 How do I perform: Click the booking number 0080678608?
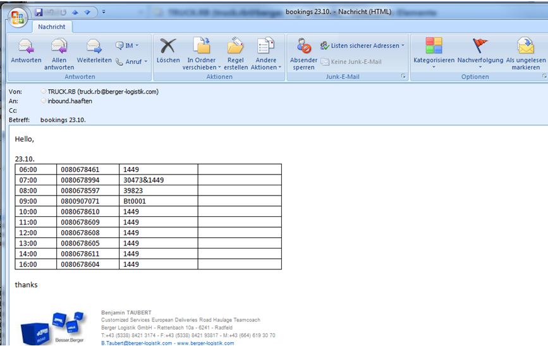tap(80, 233)
